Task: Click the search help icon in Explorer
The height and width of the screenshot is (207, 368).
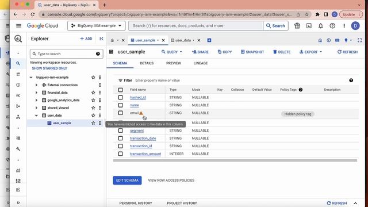Action: tap(98, 54)
